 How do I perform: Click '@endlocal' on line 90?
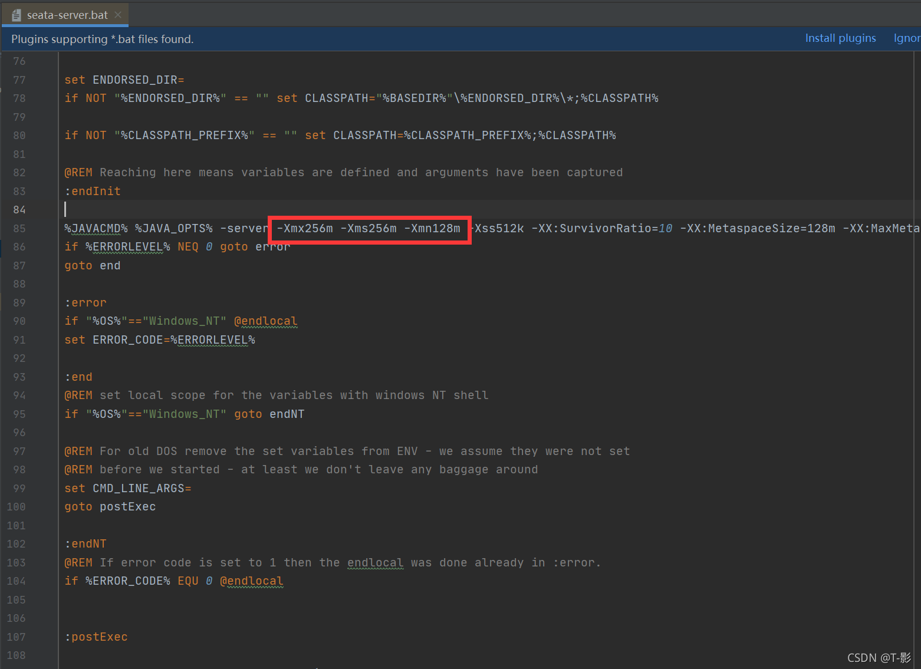pyautogui.click(x=266, y=321)
